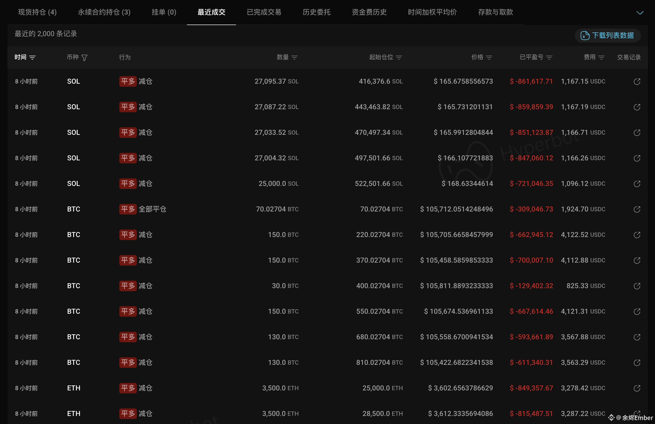Viewport: 655px width, 424px height.
Task: Open transaction link for BTC 全部平仓 row
Action: [x=636, y=209]
